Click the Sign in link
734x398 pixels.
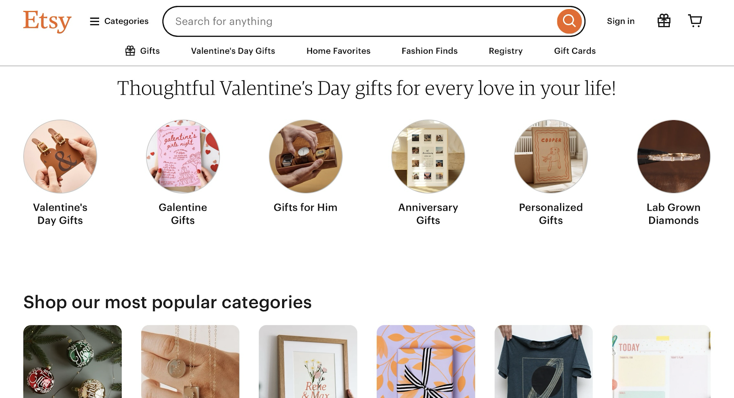(x=621, y=21)
